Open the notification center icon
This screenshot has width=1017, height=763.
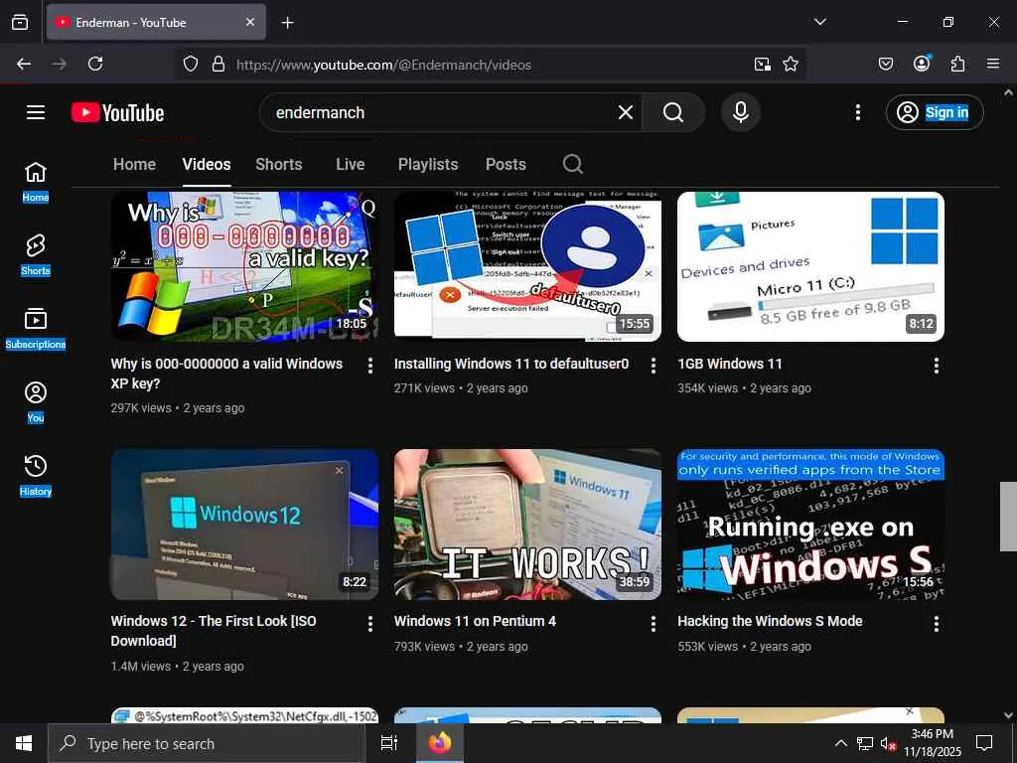click(x=984, y=743)
